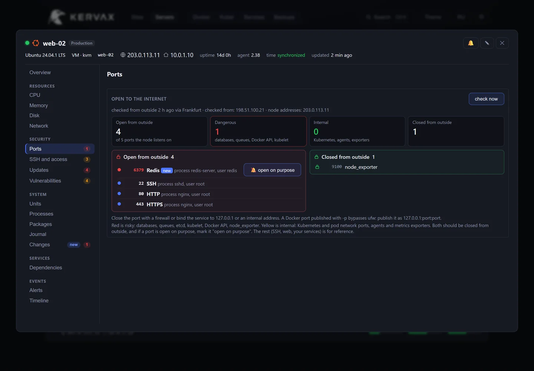Click the home icon beside 10.0.1.10

click(166, 55)
